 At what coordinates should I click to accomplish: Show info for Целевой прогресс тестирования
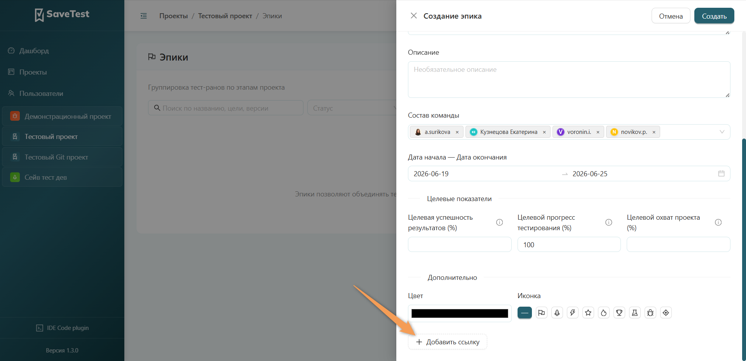609,222
